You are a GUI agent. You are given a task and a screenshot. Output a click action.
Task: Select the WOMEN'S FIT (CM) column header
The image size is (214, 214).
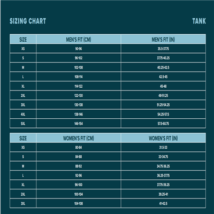(x=79, y=138)
